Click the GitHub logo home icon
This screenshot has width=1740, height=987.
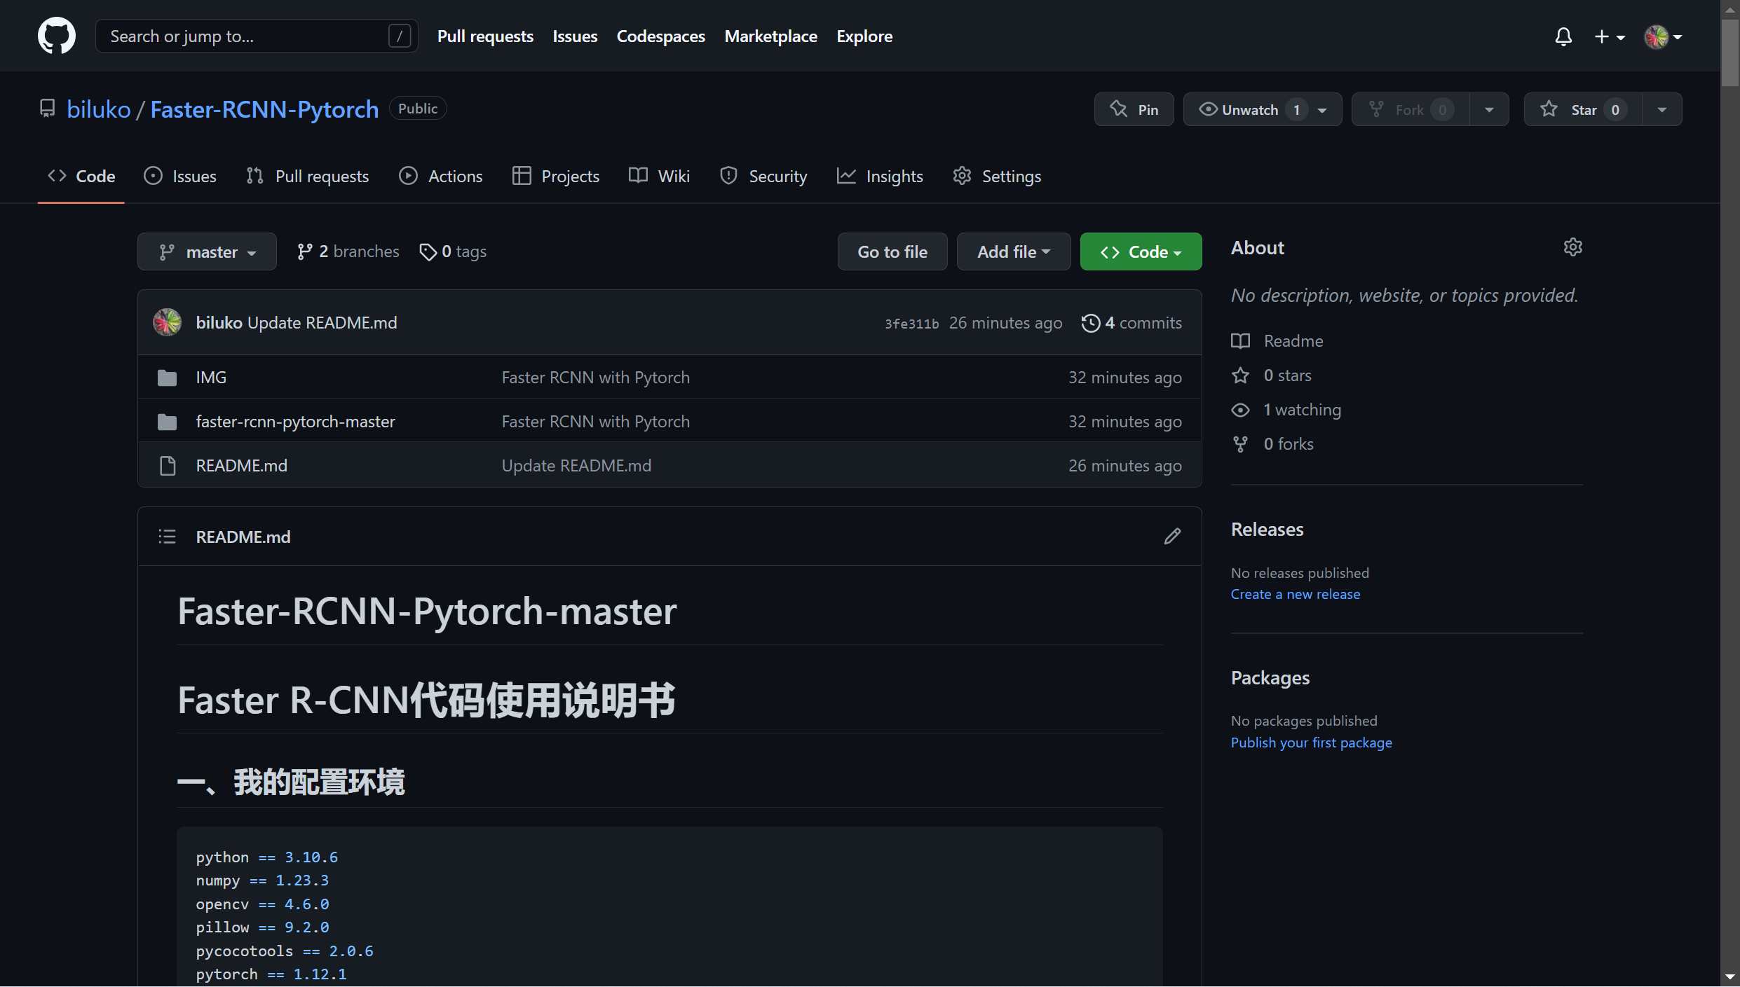click(56, 36)
